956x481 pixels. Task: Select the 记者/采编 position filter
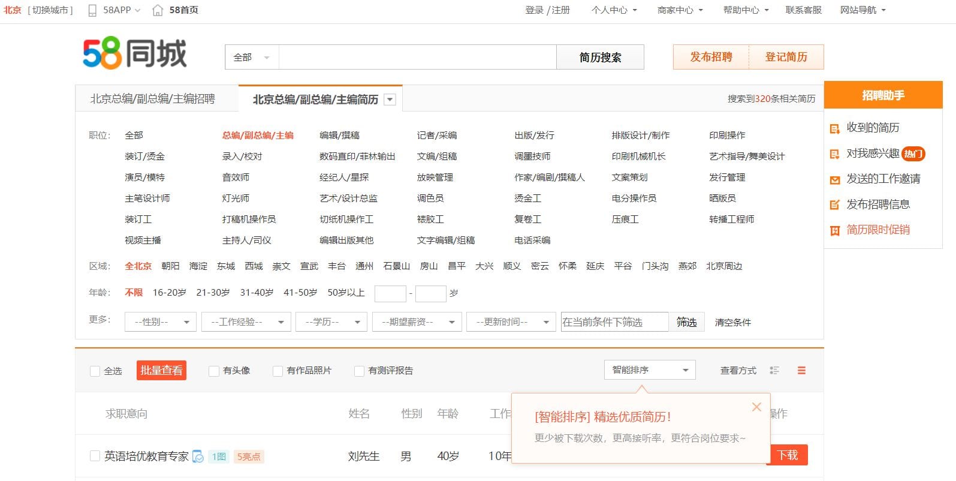point(437,136)
